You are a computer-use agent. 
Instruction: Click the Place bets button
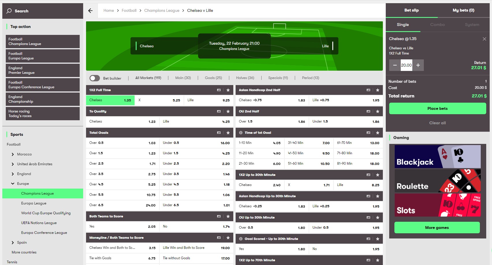[437, 108]
